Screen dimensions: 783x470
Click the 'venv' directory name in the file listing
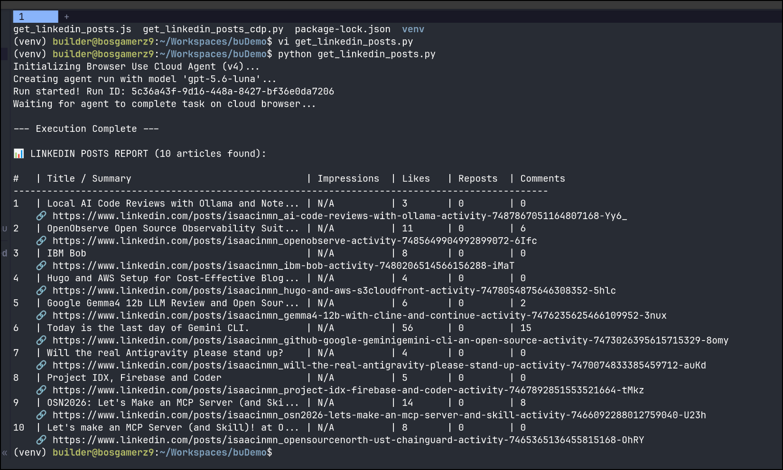click(x=413, y=29)
